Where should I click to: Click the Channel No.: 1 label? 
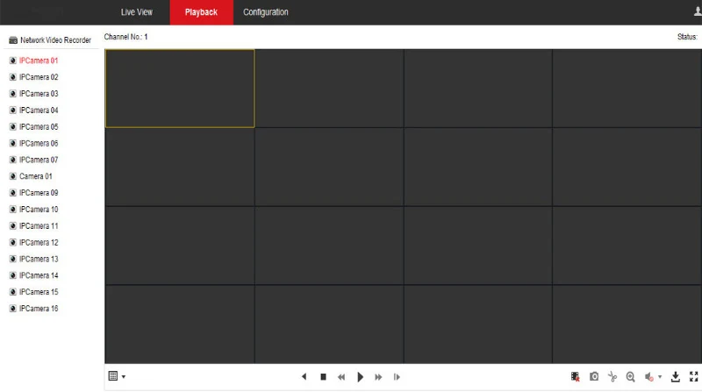point(125,37)
